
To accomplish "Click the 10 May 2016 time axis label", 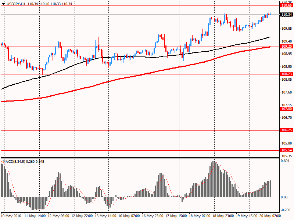I will point(11,216).
